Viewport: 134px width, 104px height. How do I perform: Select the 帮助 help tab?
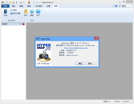pos(56,6)
